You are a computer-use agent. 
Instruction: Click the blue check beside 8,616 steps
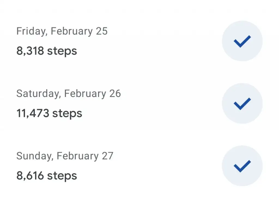[x=242, y=166]
